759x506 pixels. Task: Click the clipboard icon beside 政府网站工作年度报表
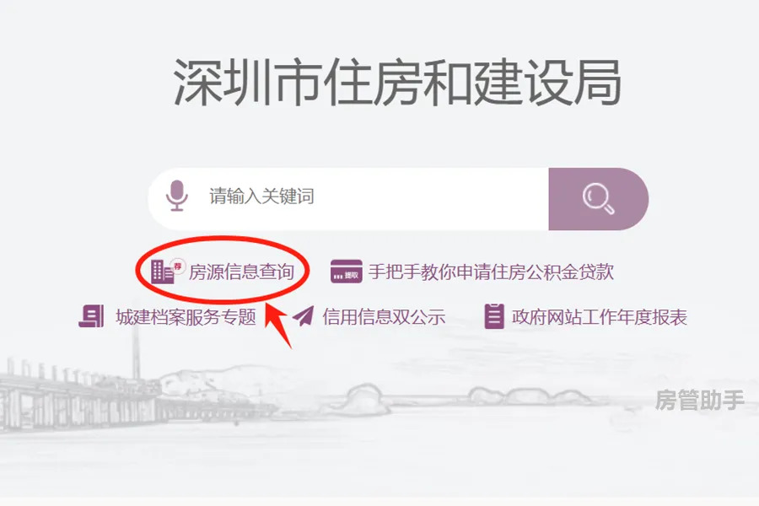494,317
